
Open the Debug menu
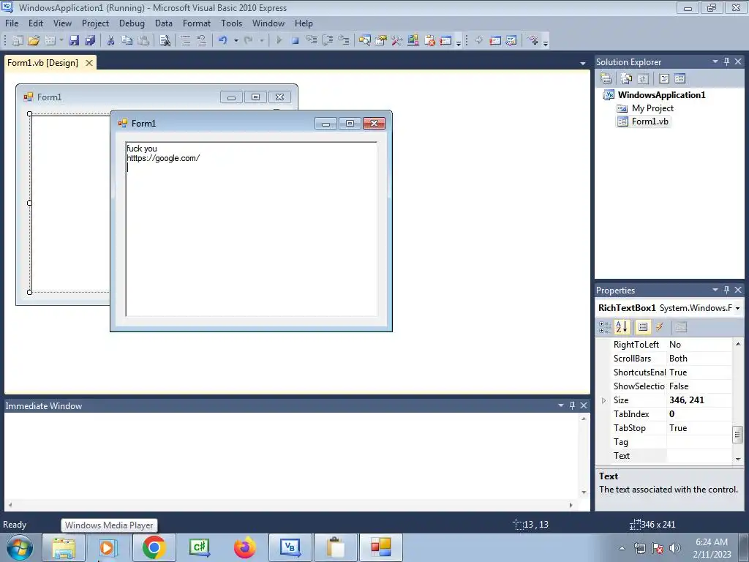132,23
